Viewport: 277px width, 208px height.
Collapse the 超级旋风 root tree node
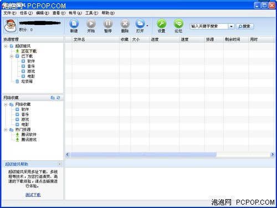(x=6, y=46)
